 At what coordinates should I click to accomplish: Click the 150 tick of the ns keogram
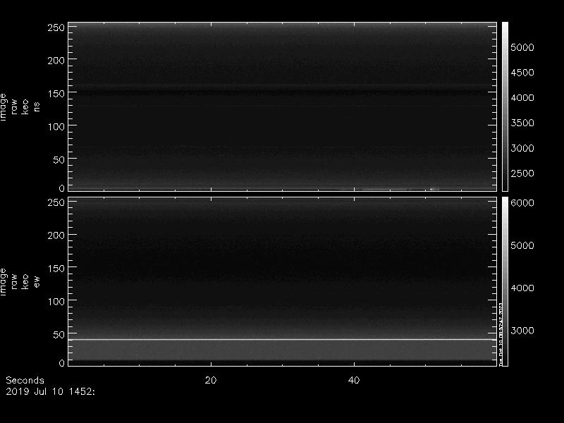pyautogui.click(x=56, y=94)
